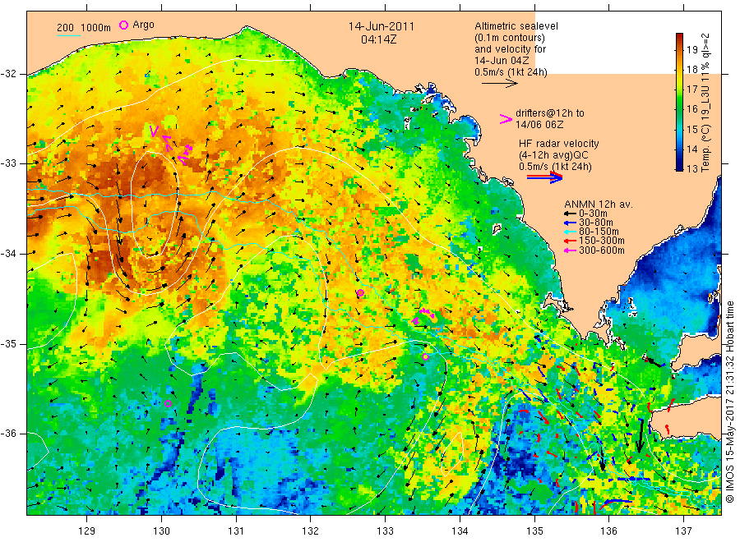Click the '80-150m' depth label
Screen dimensions: 740x542
(x=599, y=232)
